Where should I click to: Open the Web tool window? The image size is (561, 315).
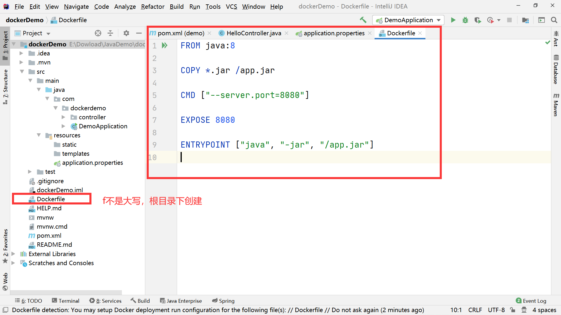coord(5,282)
